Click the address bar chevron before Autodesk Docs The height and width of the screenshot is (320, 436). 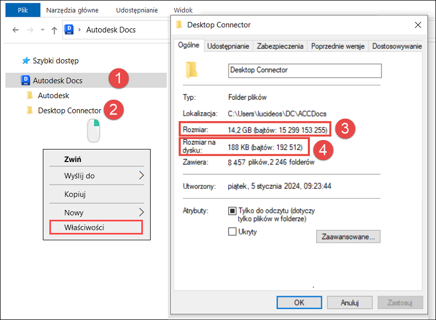coord(79,30)
